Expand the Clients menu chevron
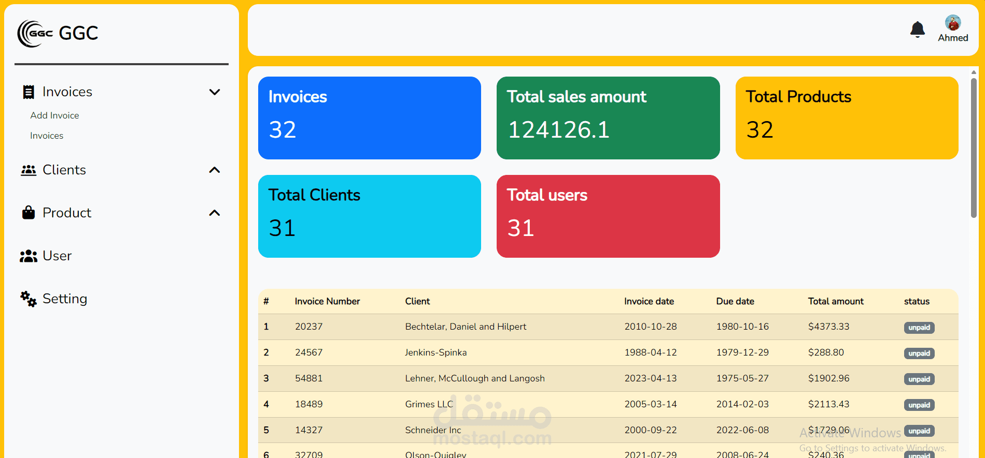 click(x=215, y=170)
